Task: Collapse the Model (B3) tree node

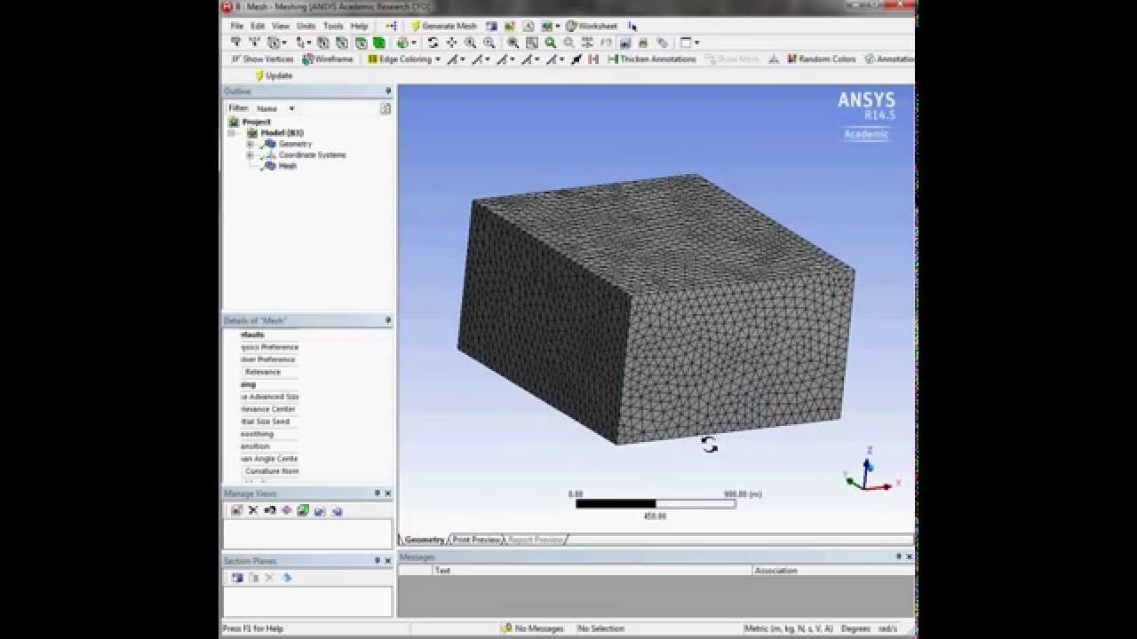Action: [x=232, y=133]
